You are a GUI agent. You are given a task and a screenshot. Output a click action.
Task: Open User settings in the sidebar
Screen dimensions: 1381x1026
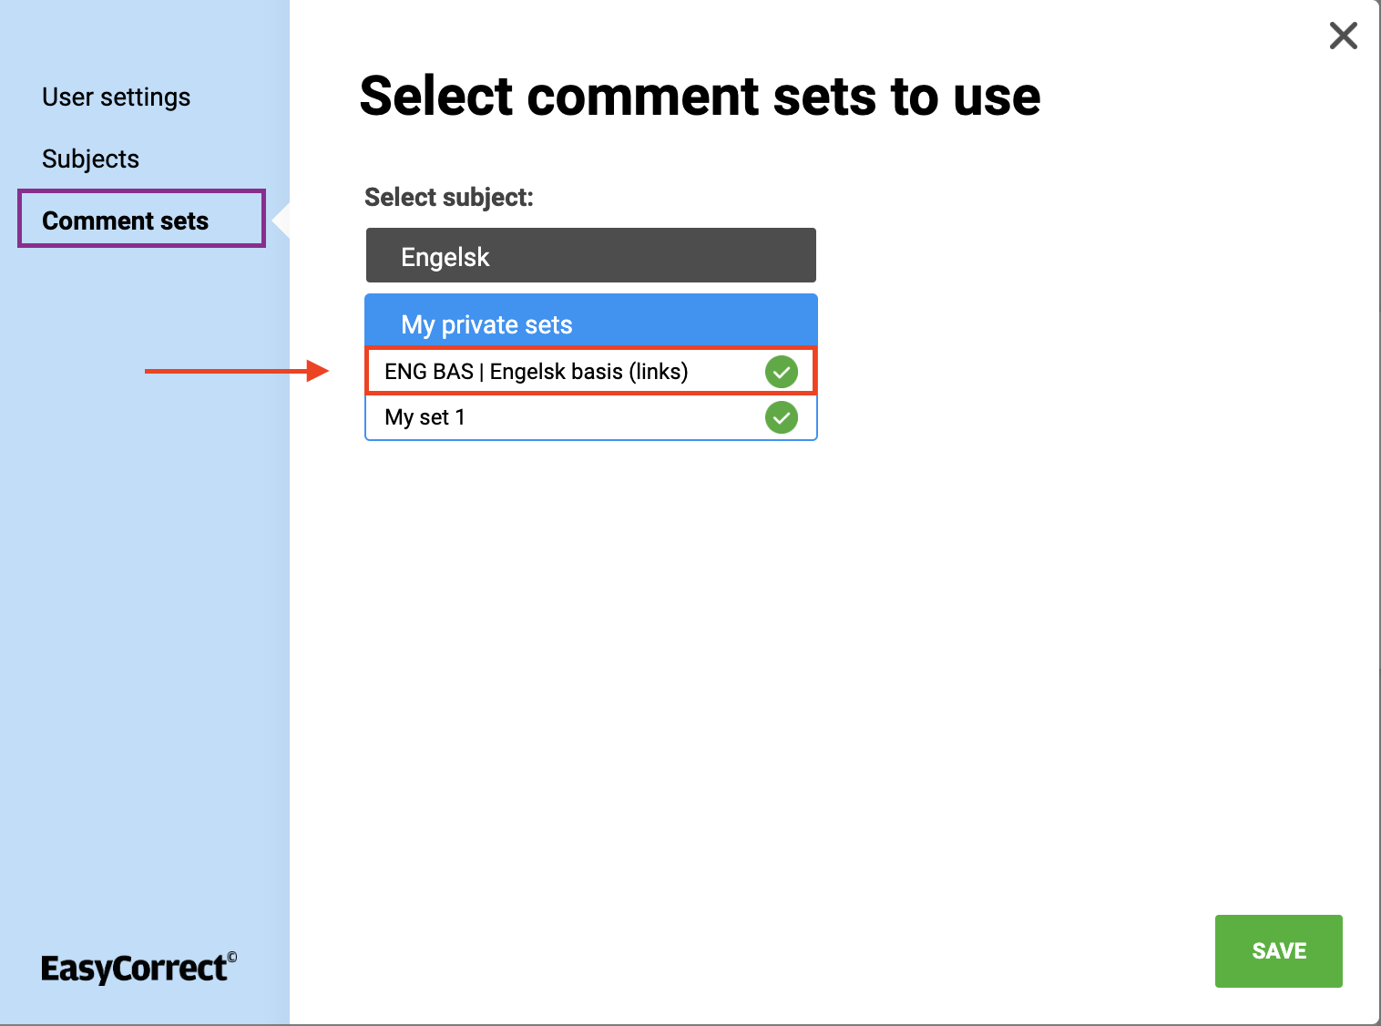[117, 97]
